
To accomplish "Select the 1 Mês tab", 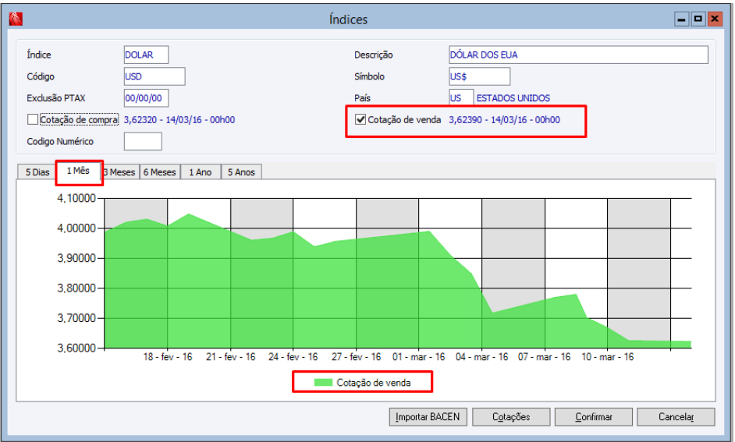I will click(x=78, y=171).
